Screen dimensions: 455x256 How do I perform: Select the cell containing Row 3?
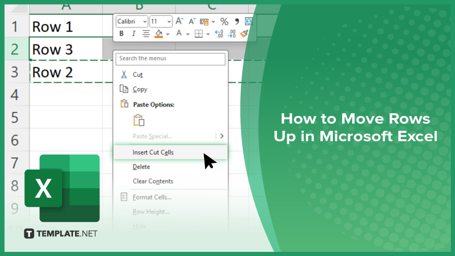point(66,49)
